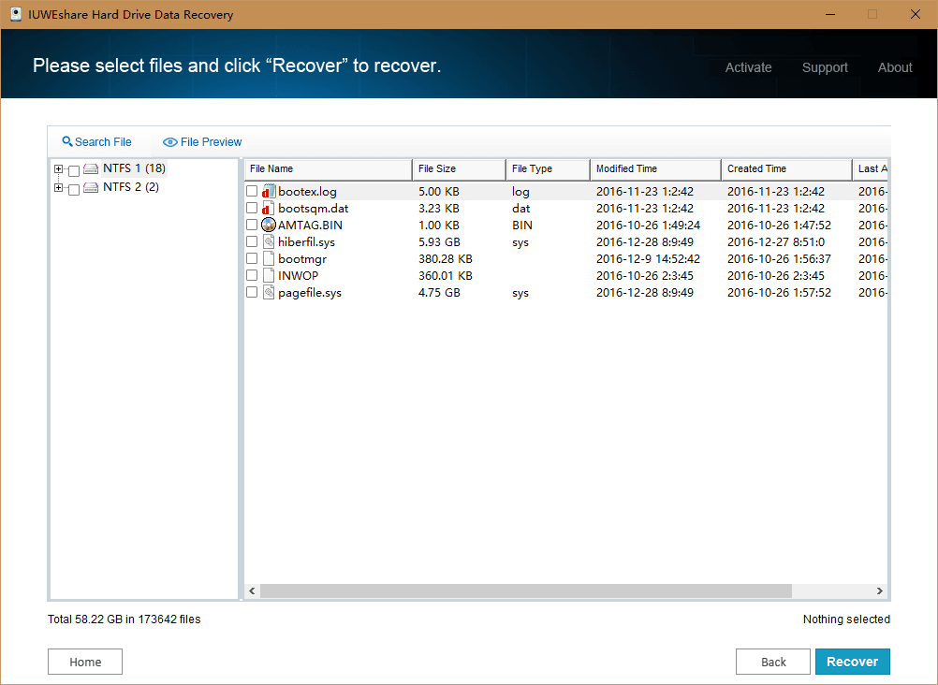Check the bootsqm.dat checkbox
The height and width of the screenshot is (685, 938).
click(252, 208)
